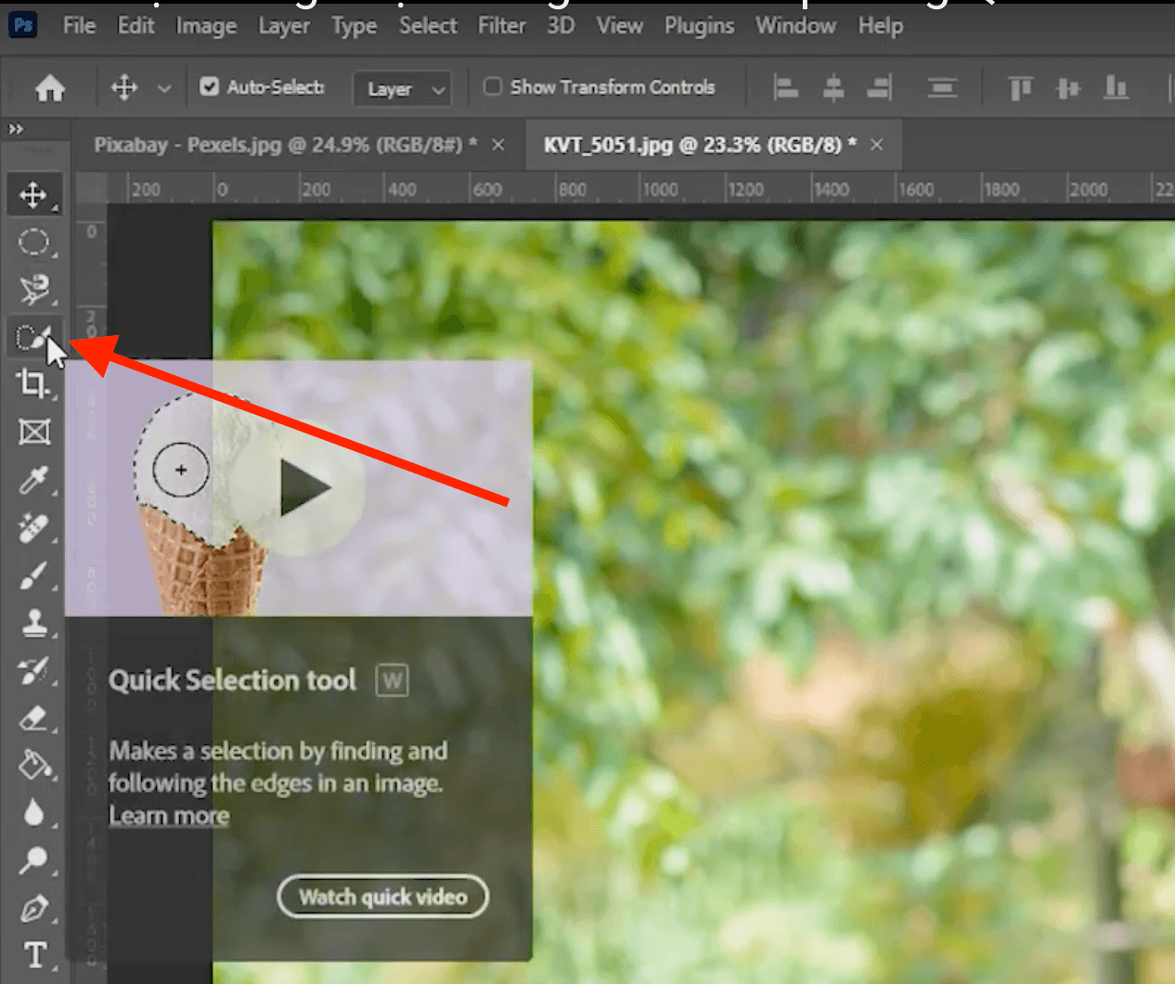Choose the Crop tool
Screen dimensions: 1175x984
[33, 383]
